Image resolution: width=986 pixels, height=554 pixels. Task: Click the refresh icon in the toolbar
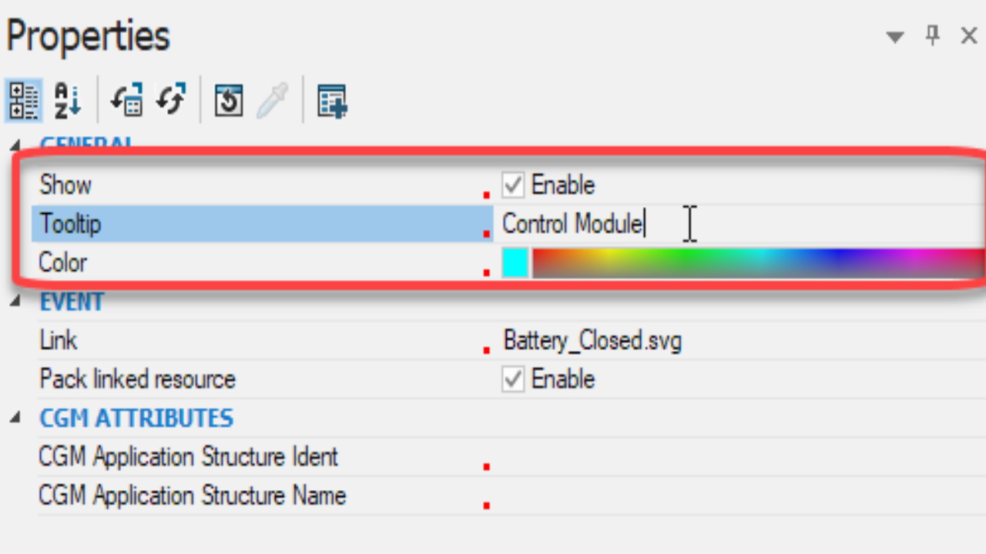(170, 100)
